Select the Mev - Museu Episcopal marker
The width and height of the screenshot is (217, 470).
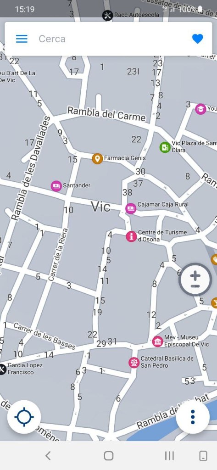(x=158, y=341)
